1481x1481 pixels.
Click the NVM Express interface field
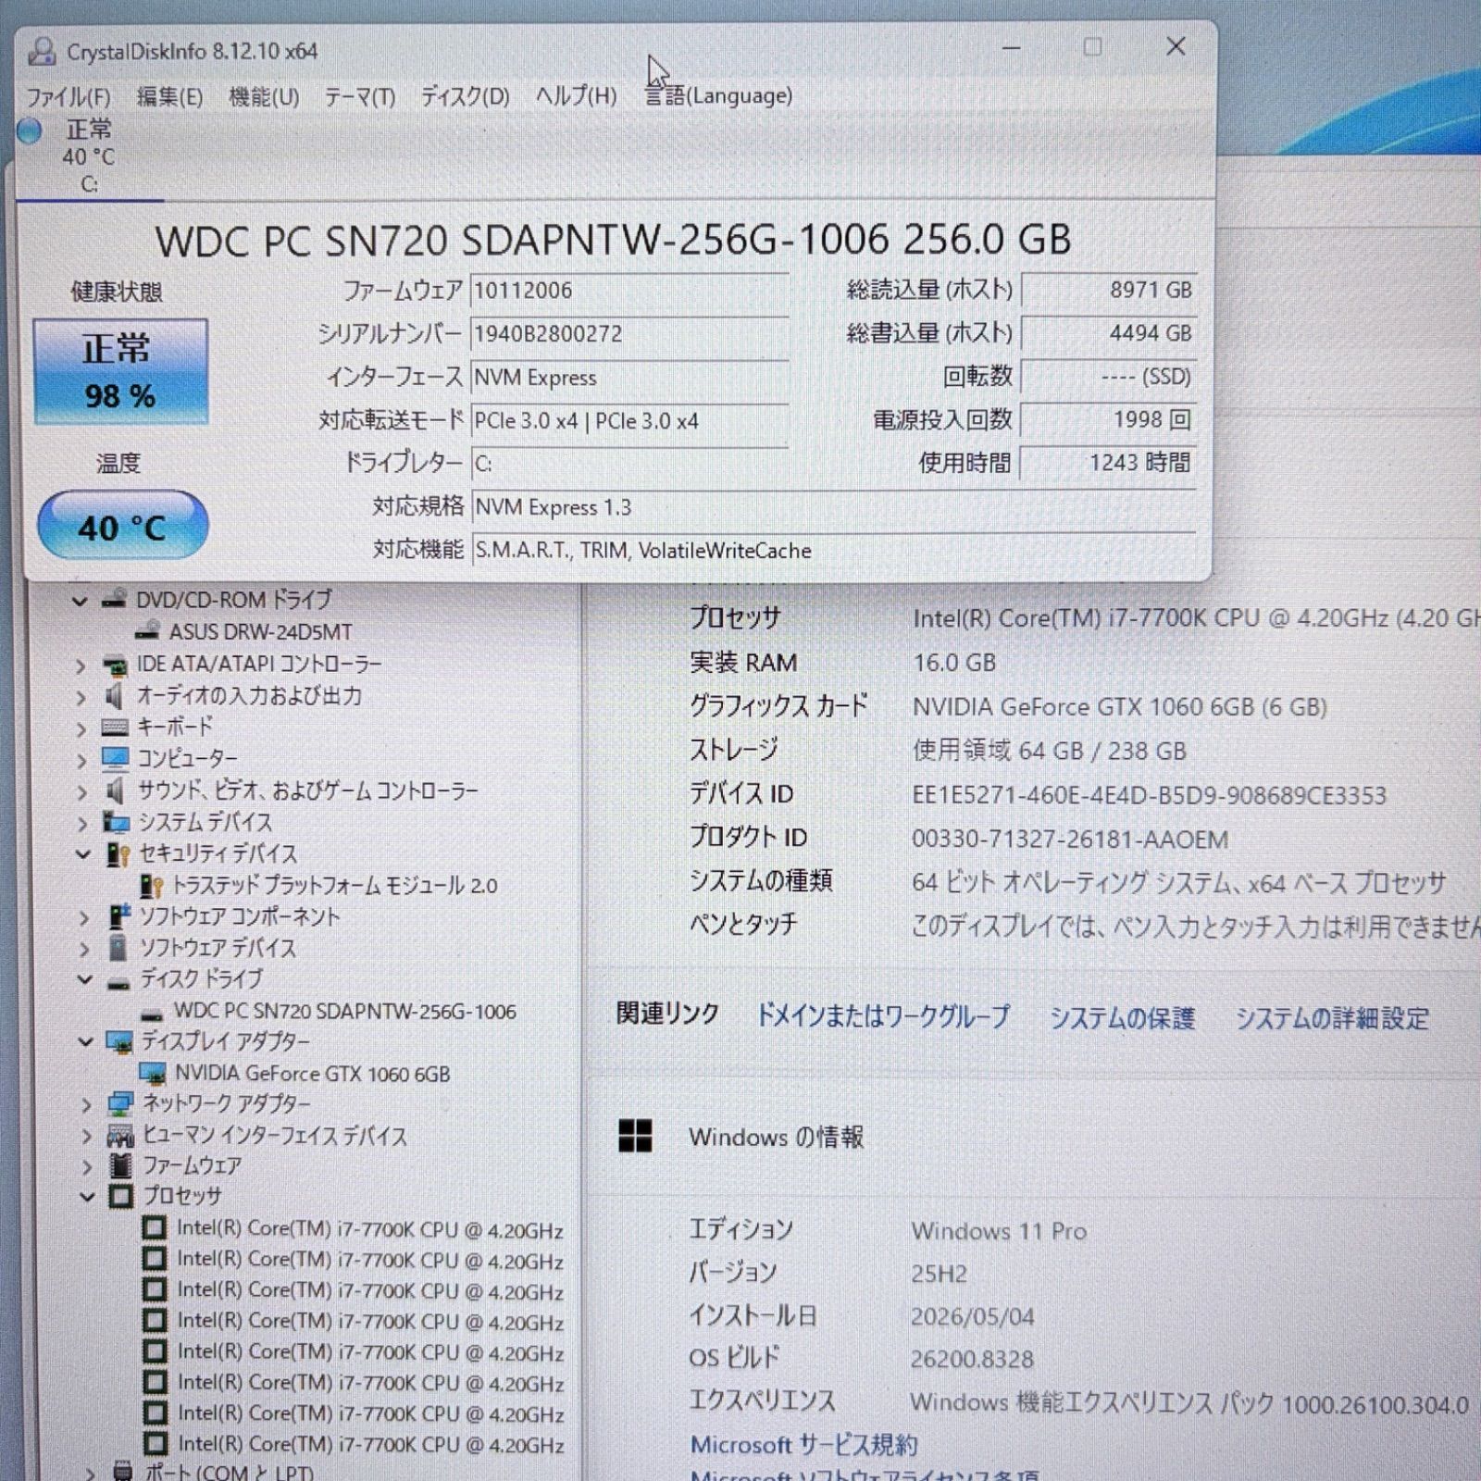click(x=628, y=378)
